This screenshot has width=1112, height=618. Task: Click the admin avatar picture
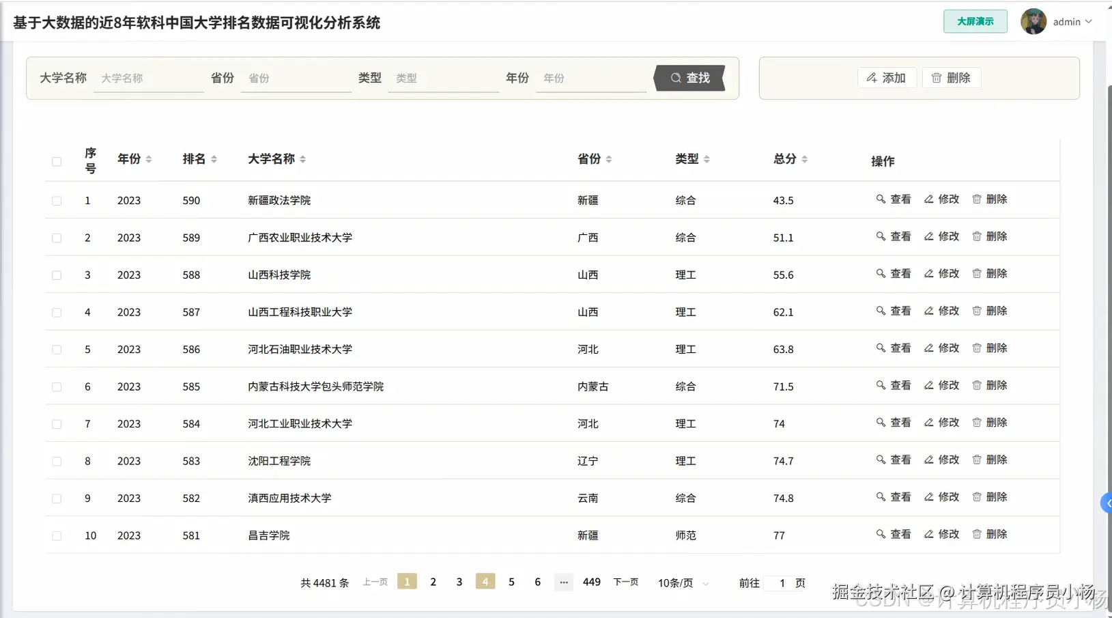1033,21
